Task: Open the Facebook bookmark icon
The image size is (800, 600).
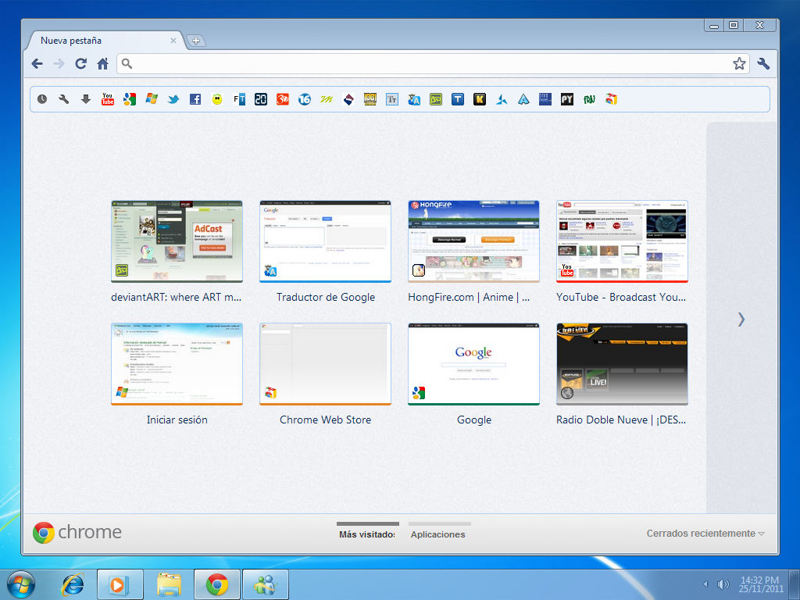Action: (195, 99)
